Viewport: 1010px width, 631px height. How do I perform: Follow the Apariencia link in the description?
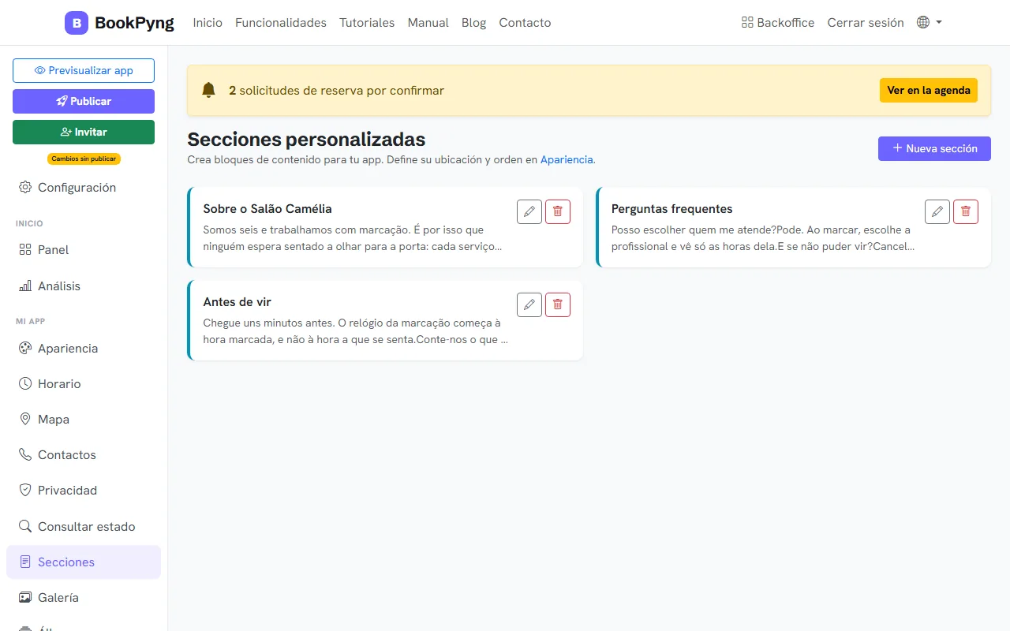(567, 159)
